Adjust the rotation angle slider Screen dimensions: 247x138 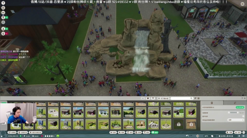234,113
